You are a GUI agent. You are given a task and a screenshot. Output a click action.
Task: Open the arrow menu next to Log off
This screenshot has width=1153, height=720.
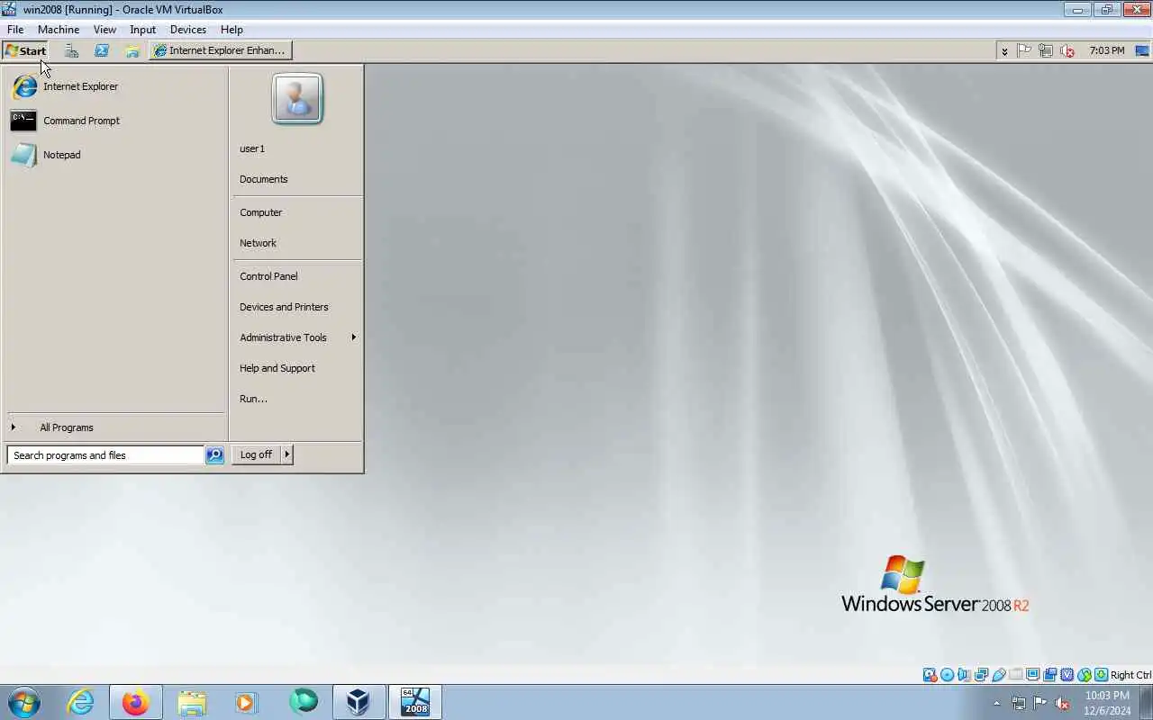click(x=287, y=454)
